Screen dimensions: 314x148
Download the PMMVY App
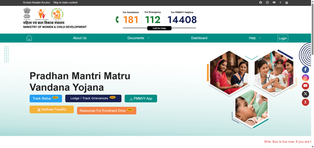(141, 98)
